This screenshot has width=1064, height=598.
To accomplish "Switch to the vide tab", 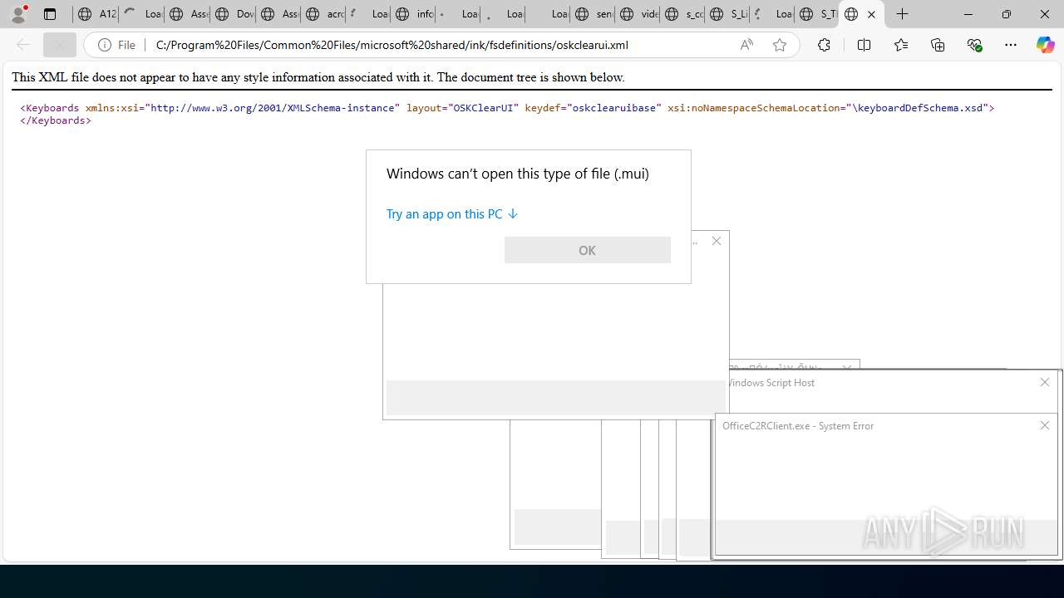I will (x=638, y=14).
